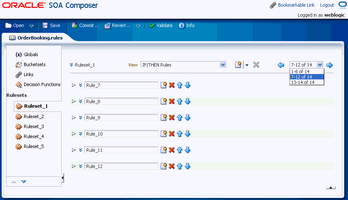Screen dimensions: 348x200
Task: Log out of SOA Composer
Action: coord(327,5)
